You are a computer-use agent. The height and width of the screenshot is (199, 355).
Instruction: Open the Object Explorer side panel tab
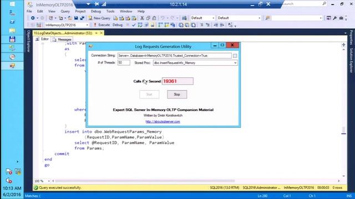(x=28, y=41)
